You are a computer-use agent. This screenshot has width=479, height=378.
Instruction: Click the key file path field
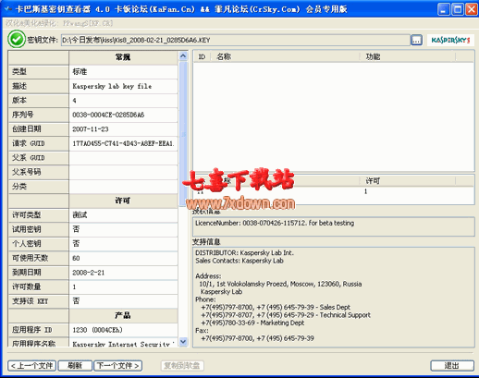[x=236, y=40]
